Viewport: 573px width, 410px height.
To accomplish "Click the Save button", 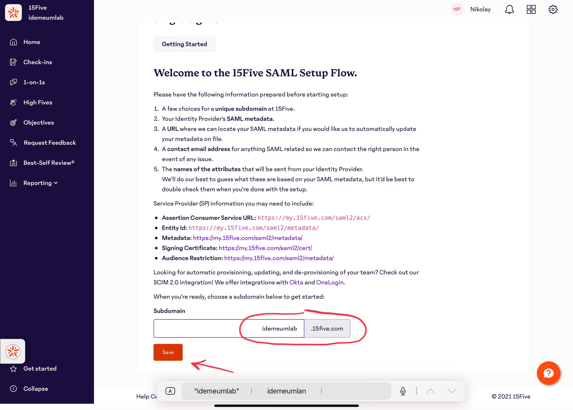I will point(168,352).
